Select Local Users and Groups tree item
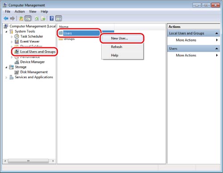 pyautogui.click(x=38, y=52)
